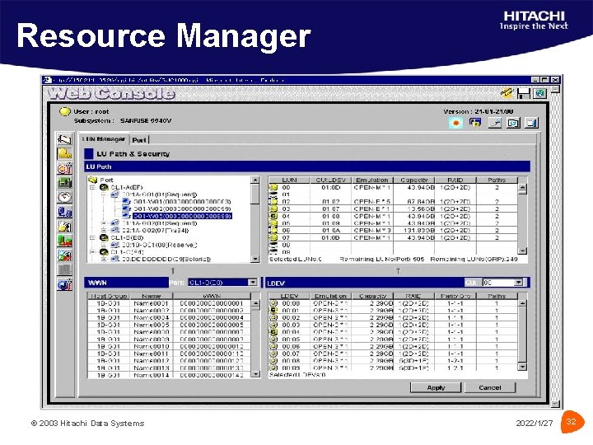Click the cyan-and-red sidebar icon above gray bars

(64, 255)
